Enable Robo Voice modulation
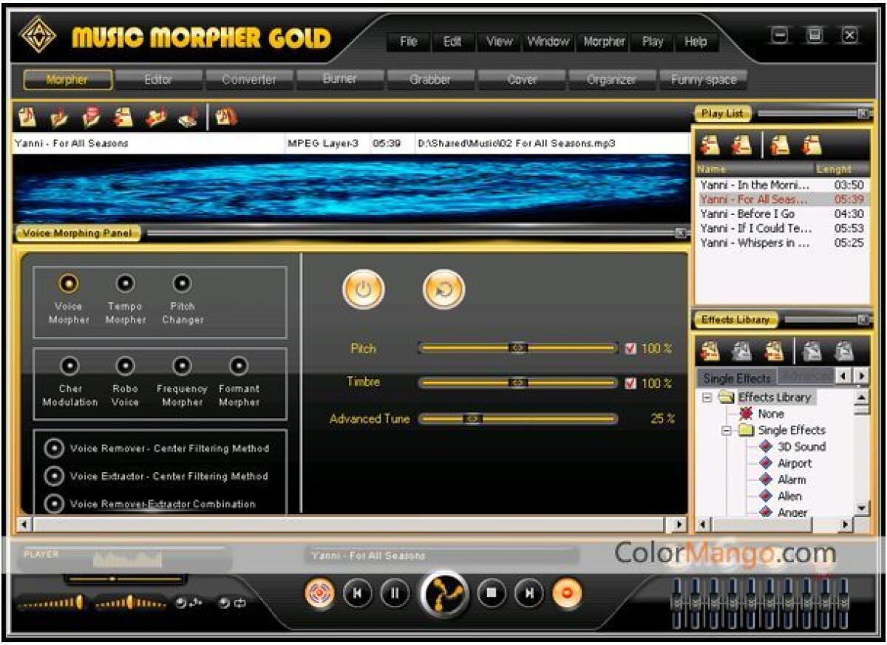Screen dimensions: 887x645 coord(126,366)
